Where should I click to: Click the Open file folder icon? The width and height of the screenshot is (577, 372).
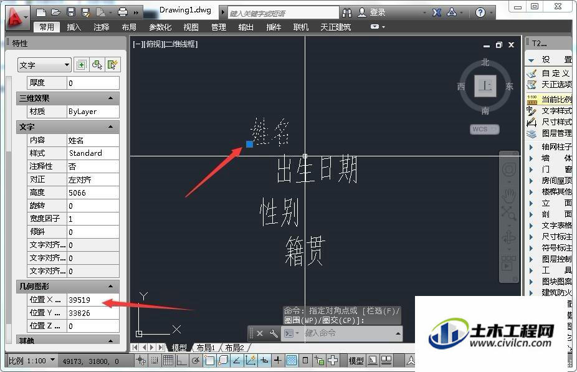tap(56, 12)
